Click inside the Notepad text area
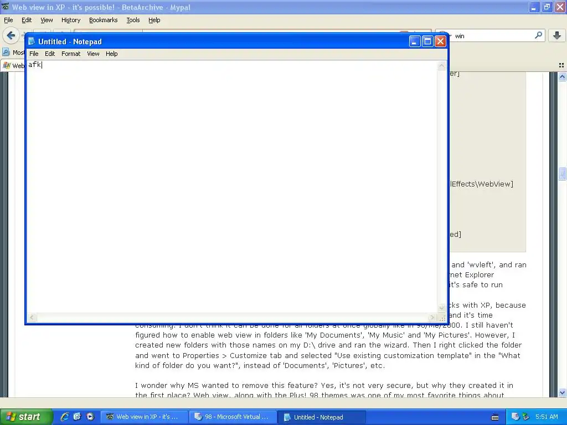This screenshot has width=567, height=425. 232,187
